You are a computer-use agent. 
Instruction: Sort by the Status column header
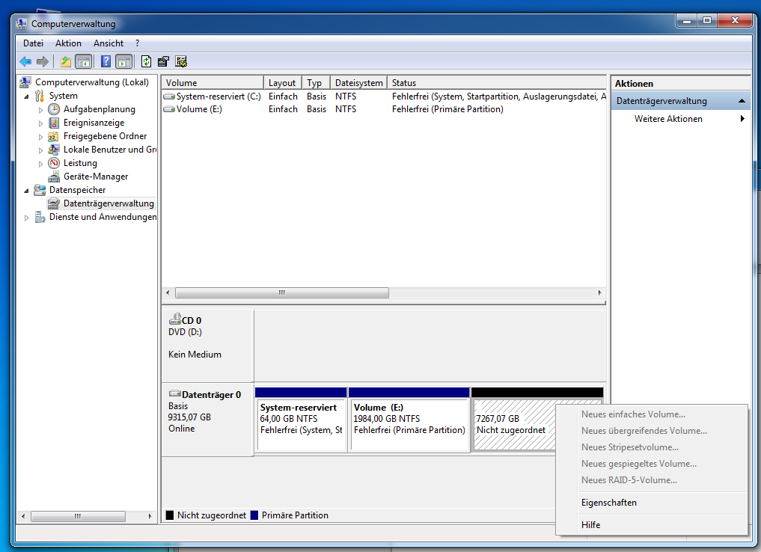tap(497, 82)
